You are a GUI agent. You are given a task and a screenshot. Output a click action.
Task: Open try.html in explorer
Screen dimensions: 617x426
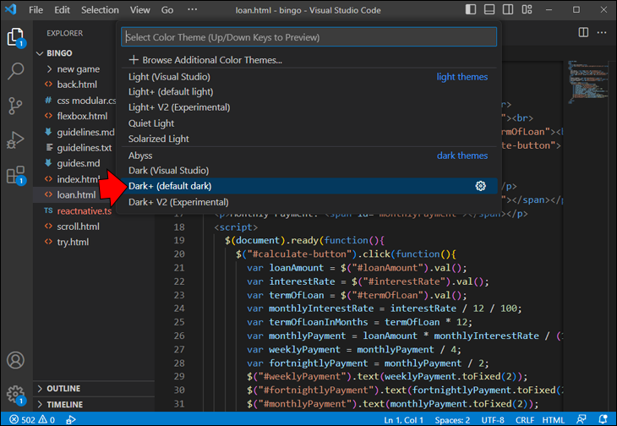click(74, 242)
